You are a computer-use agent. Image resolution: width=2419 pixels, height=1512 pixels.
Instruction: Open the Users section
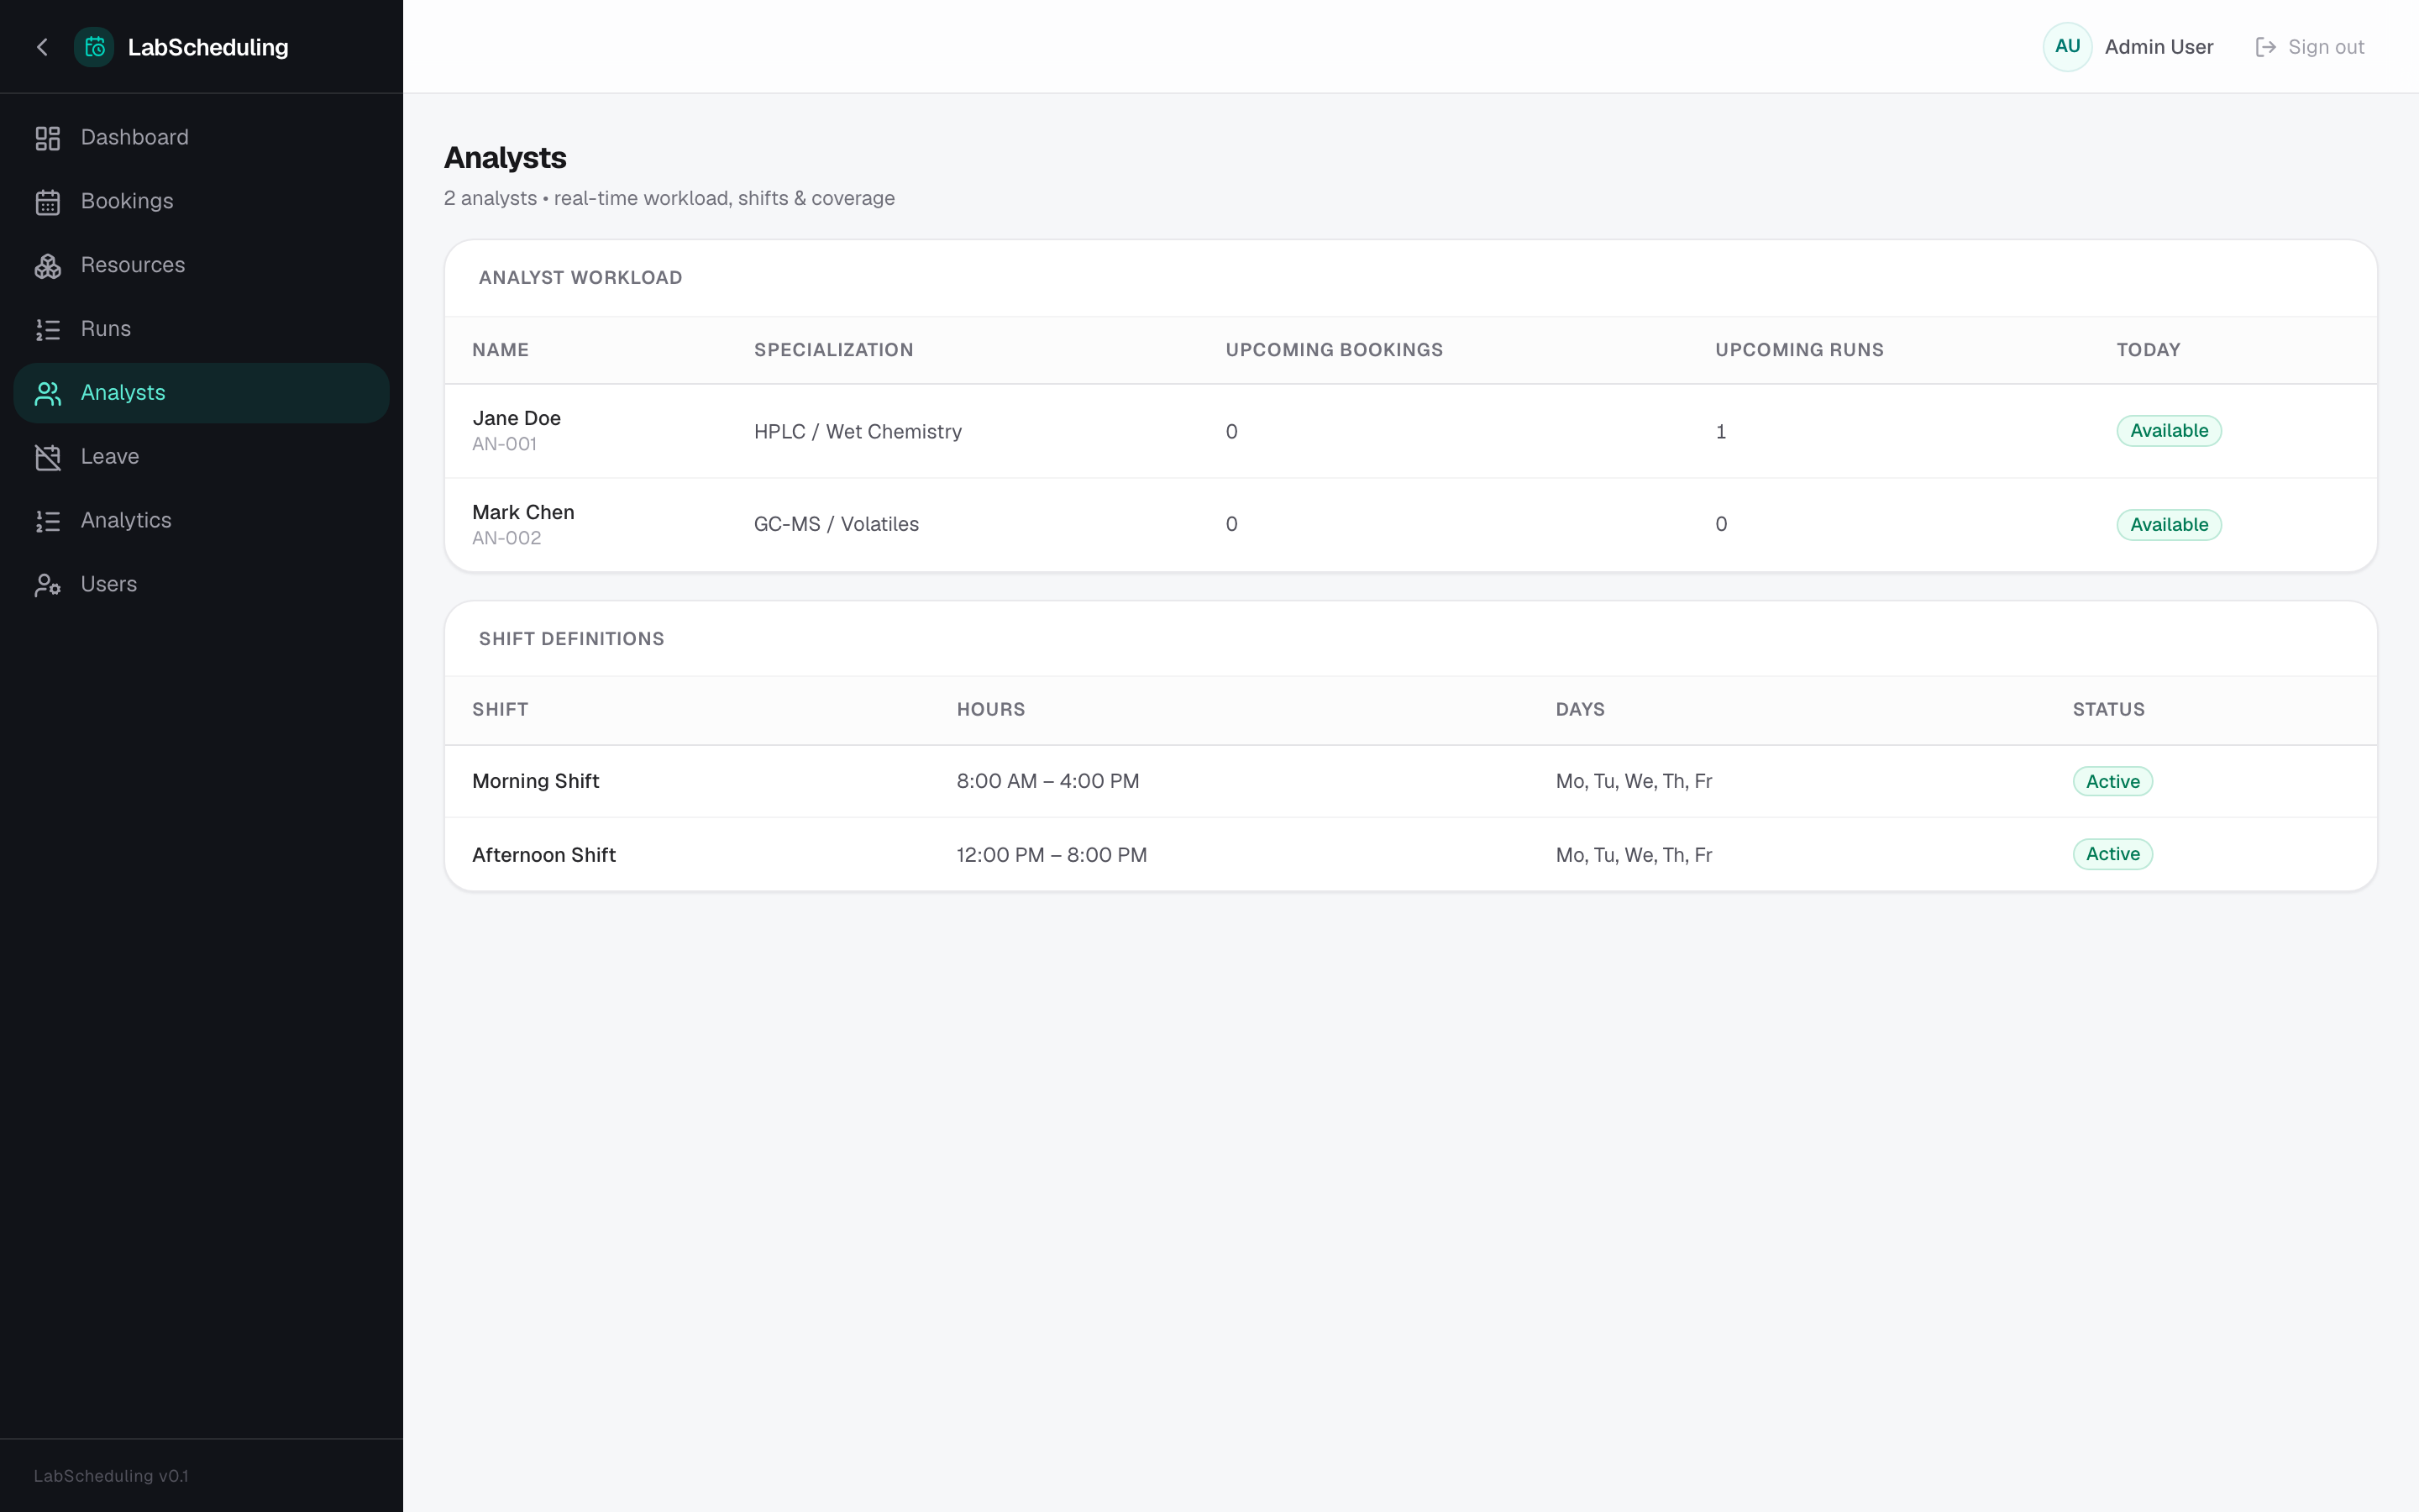tap(201, 585)
